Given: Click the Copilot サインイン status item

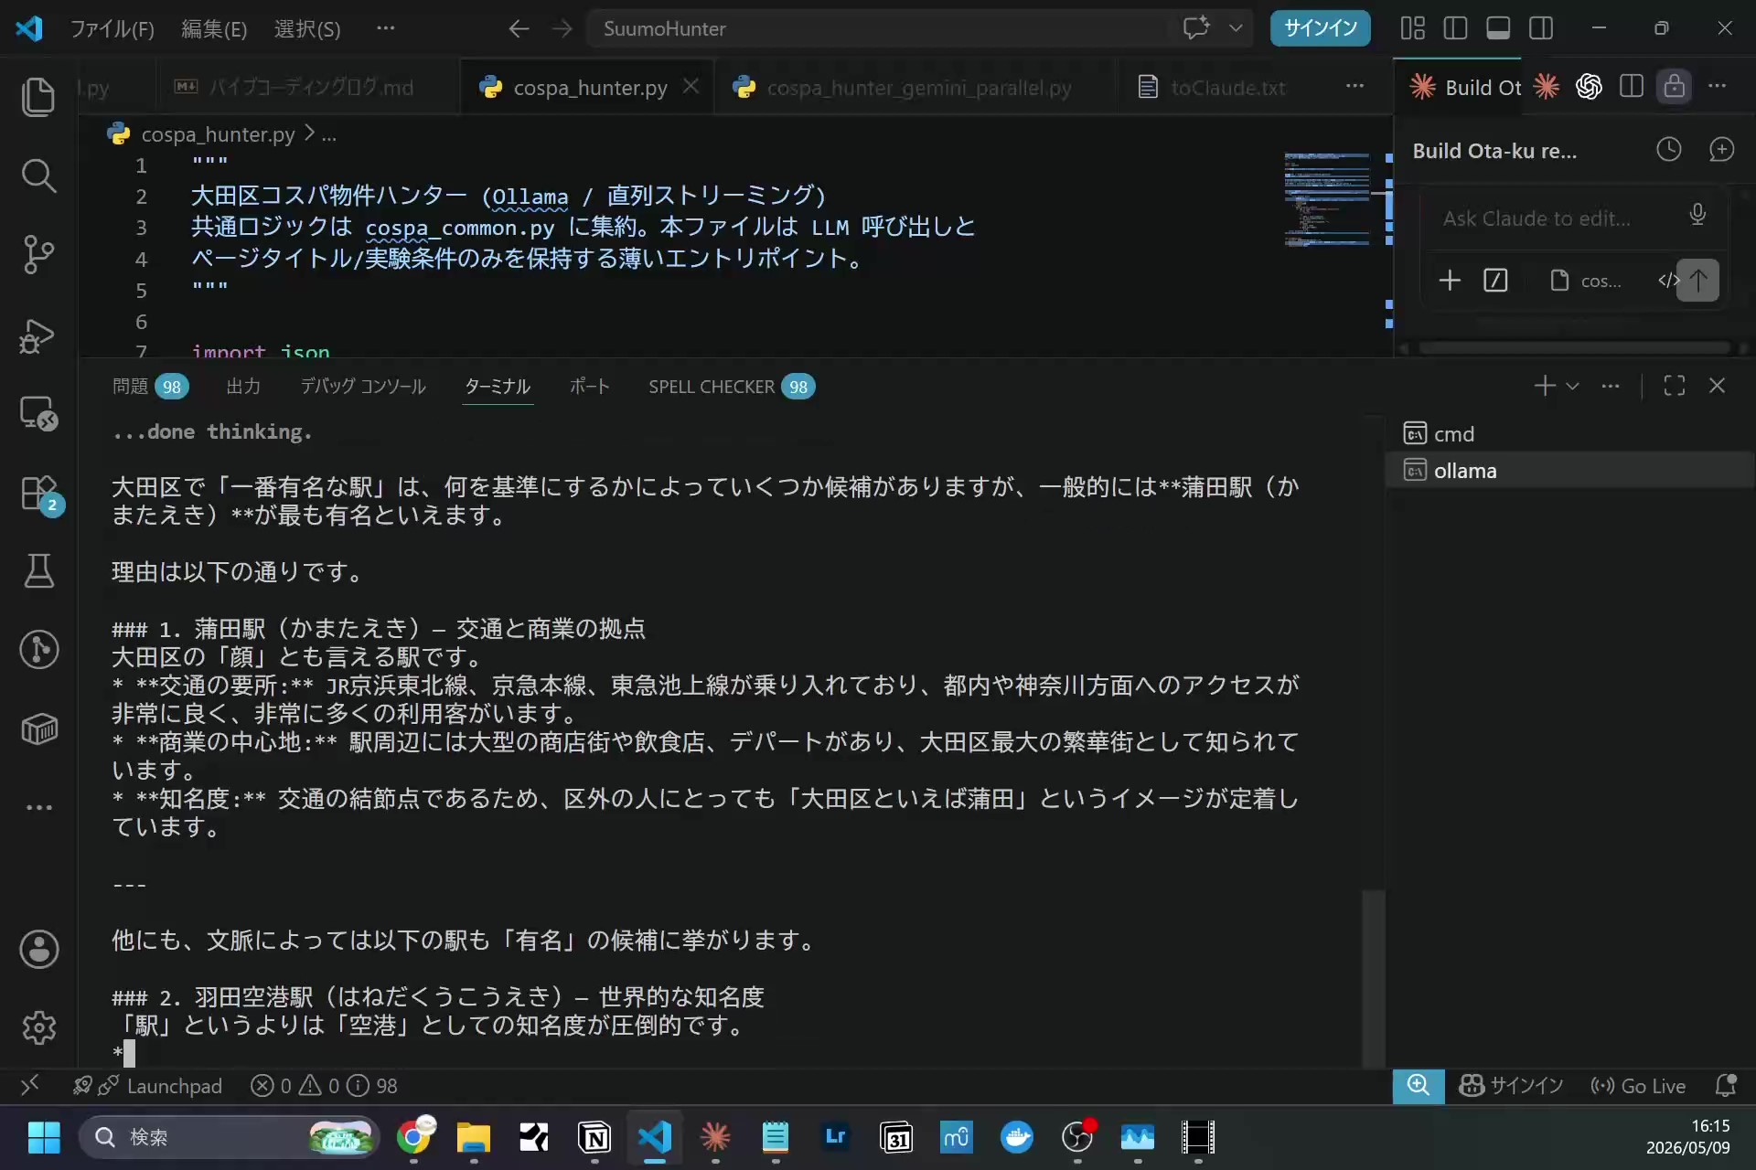Looking at the screenshot, I should 1511,1086.
